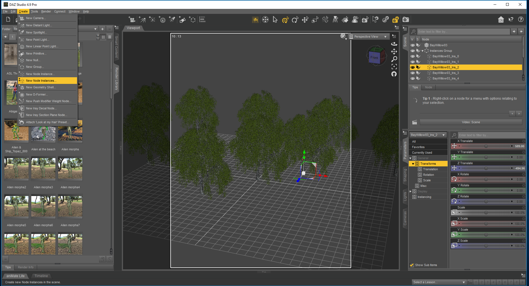
Task: Click the viewport pan arrows control
Action: 394,51
